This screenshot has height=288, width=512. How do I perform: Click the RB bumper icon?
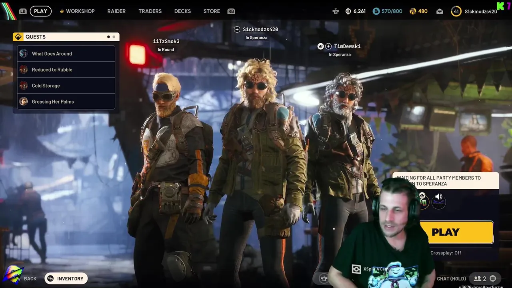(x=231, y=11)
